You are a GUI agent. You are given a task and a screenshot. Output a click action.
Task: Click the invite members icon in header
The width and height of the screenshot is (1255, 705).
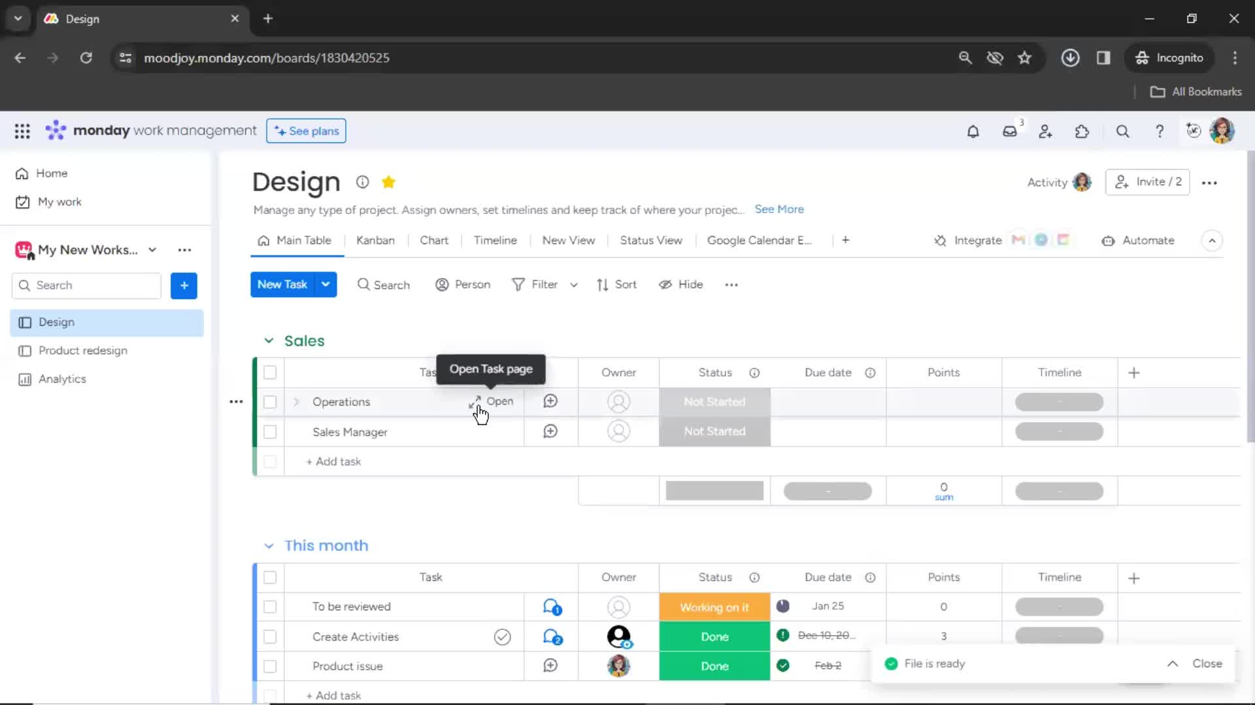pos(1046,131)
